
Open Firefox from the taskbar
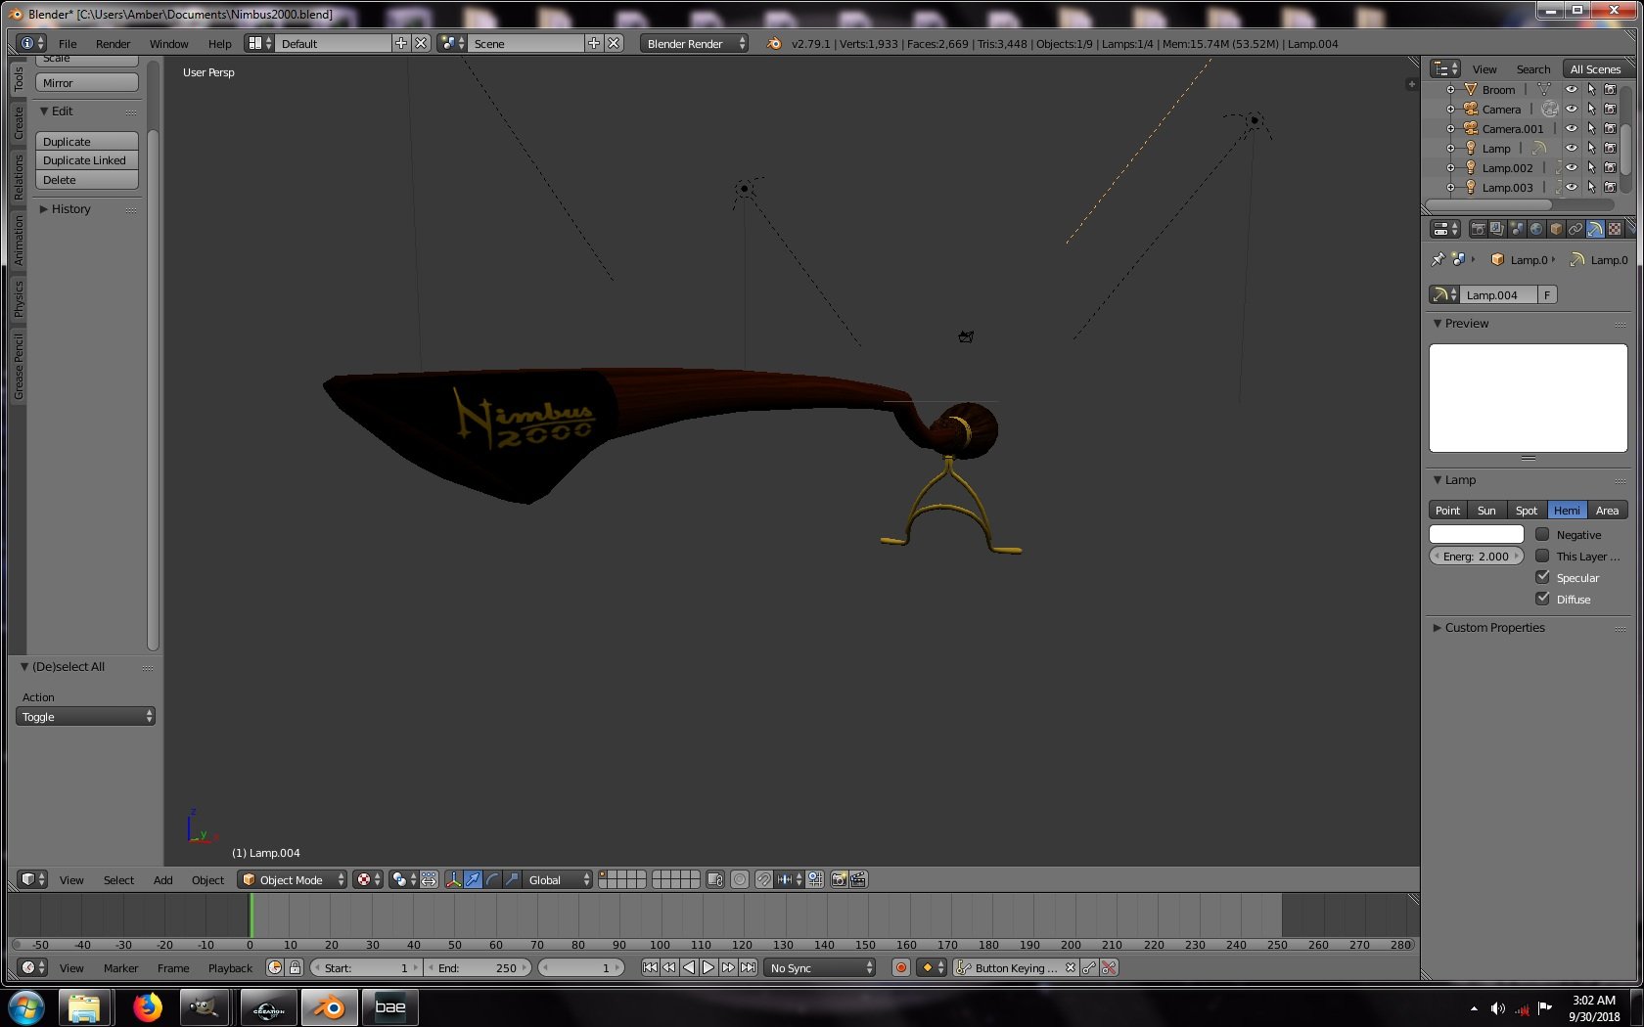[147, 1007]
